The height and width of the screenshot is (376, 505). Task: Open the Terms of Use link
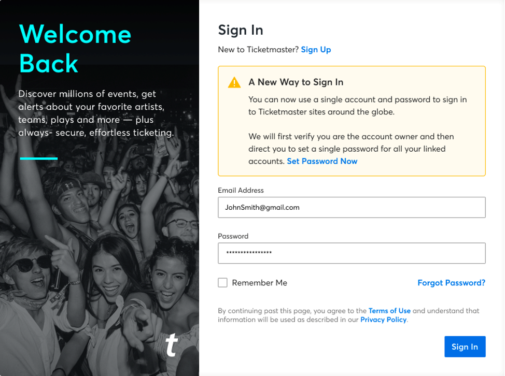click(389, 311)
